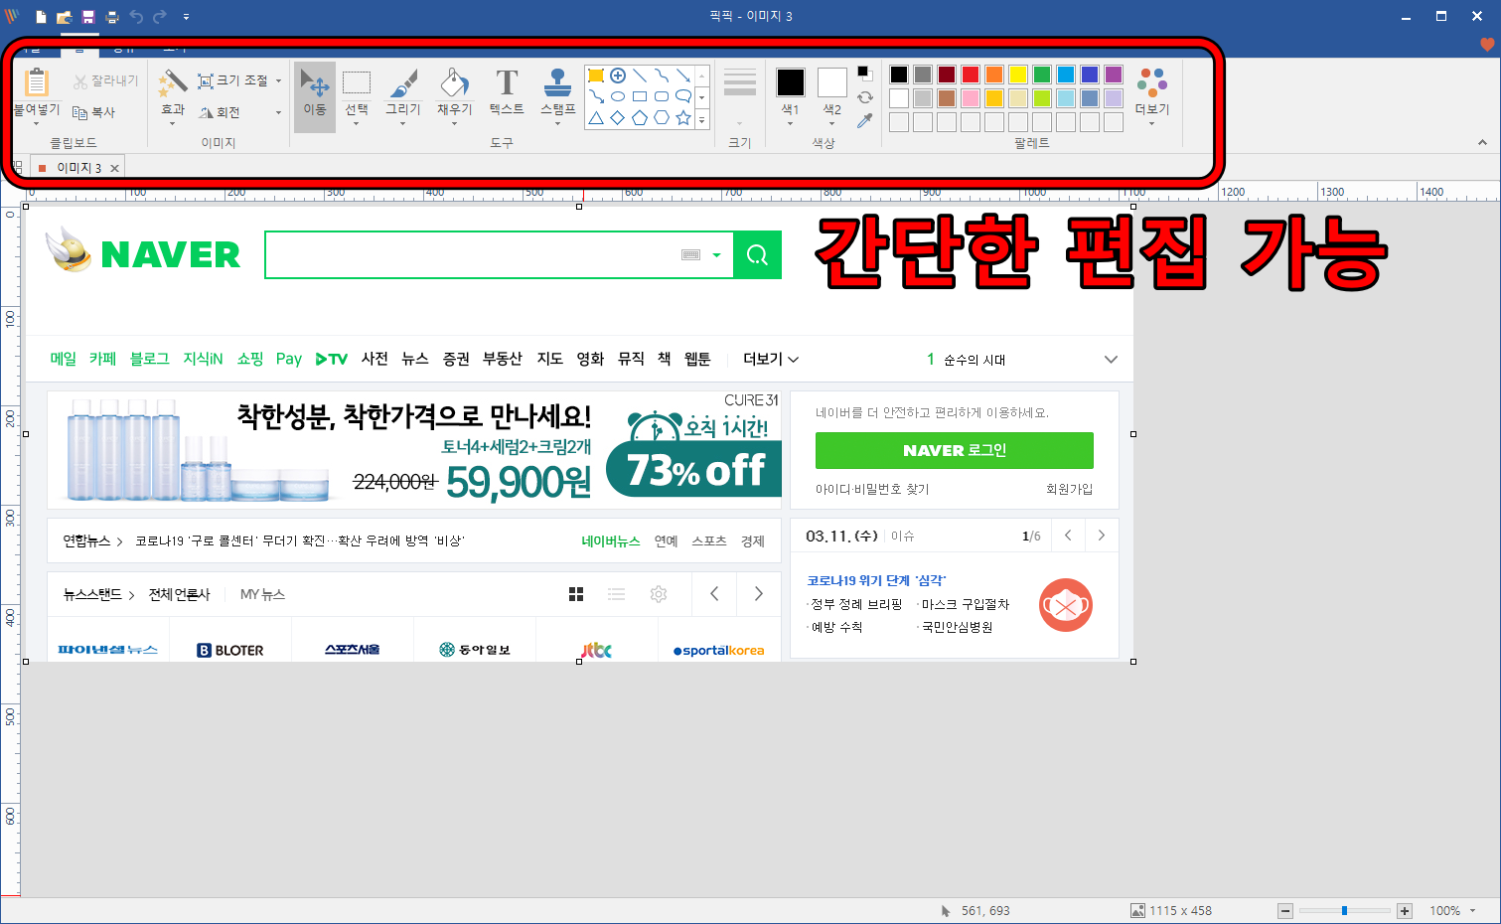Click the 복사 copy button
Viewport: 1501px width, 924px height.
pos(94,112)
